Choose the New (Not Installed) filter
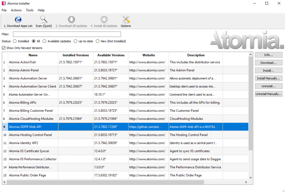The width and height of the screenshot is (285, 192). pos(97,41)
